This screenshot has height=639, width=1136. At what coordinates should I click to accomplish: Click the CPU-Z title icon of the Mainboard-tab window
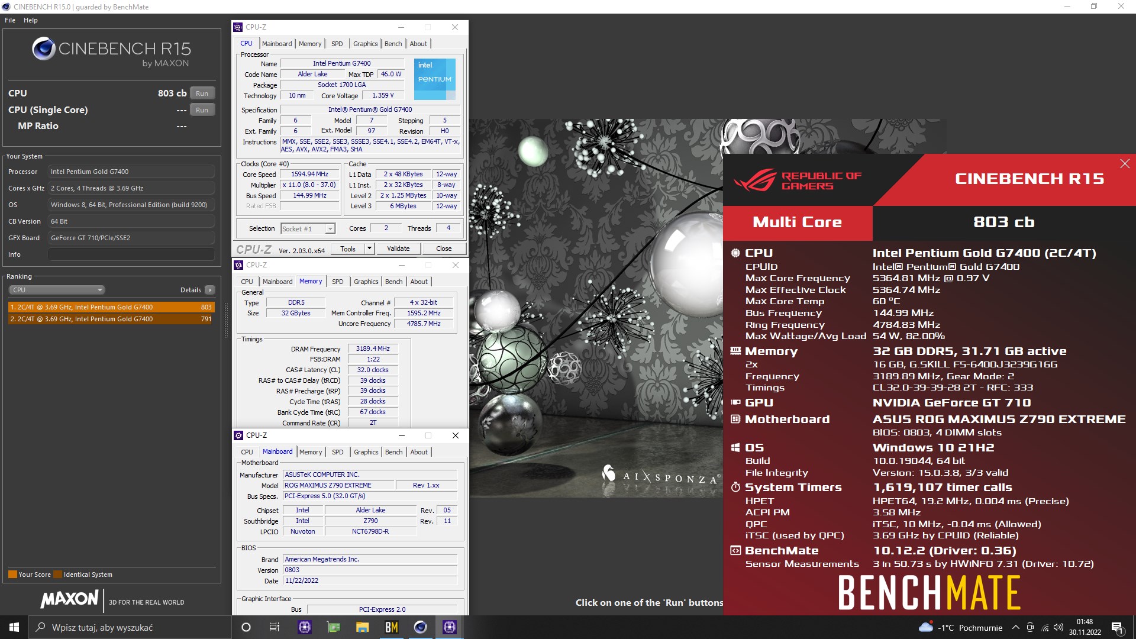click(238, 435)
